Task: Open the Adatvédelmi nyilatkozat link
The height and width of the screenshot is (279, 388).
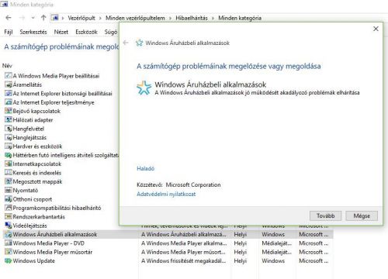Action: click(x=166, y=194)
